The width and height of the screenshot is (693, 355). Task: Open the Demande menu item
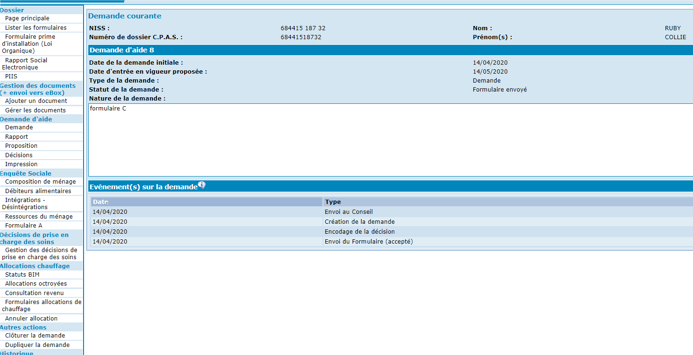19,127
